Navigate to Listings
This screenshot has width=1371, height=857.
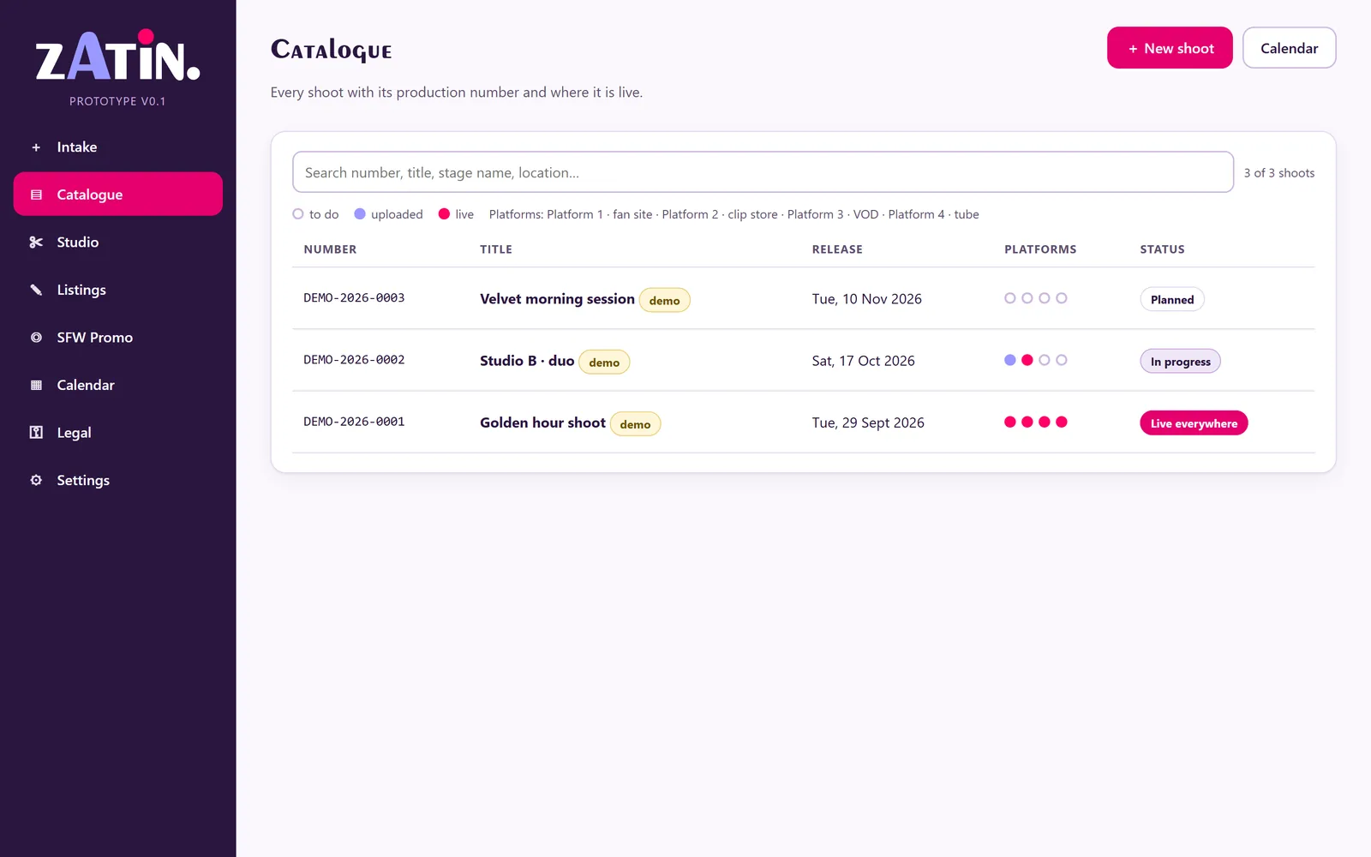pos(118,290)
